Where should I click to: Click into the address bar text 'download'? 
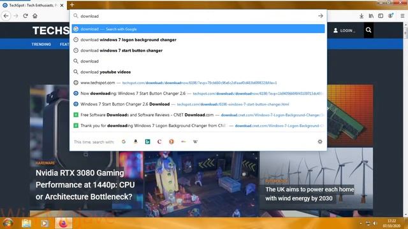click(89, 16)
